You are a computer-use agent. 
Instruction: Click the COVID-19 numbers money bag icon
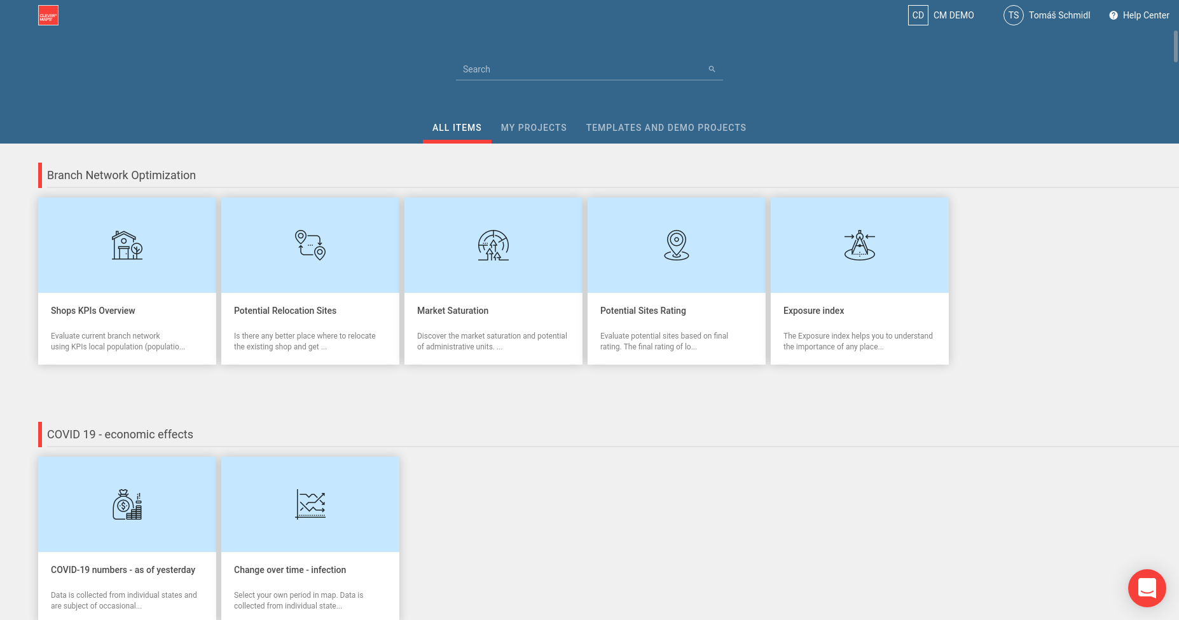click(x=127, y=504)
